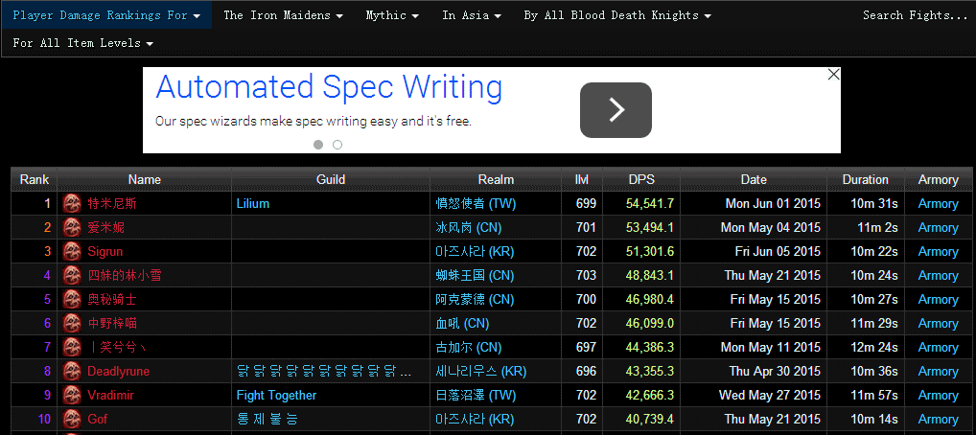Open The Iron Maidens boss dropdown
The width and height of the screenshot is (976, 435).
click(283, 15)
